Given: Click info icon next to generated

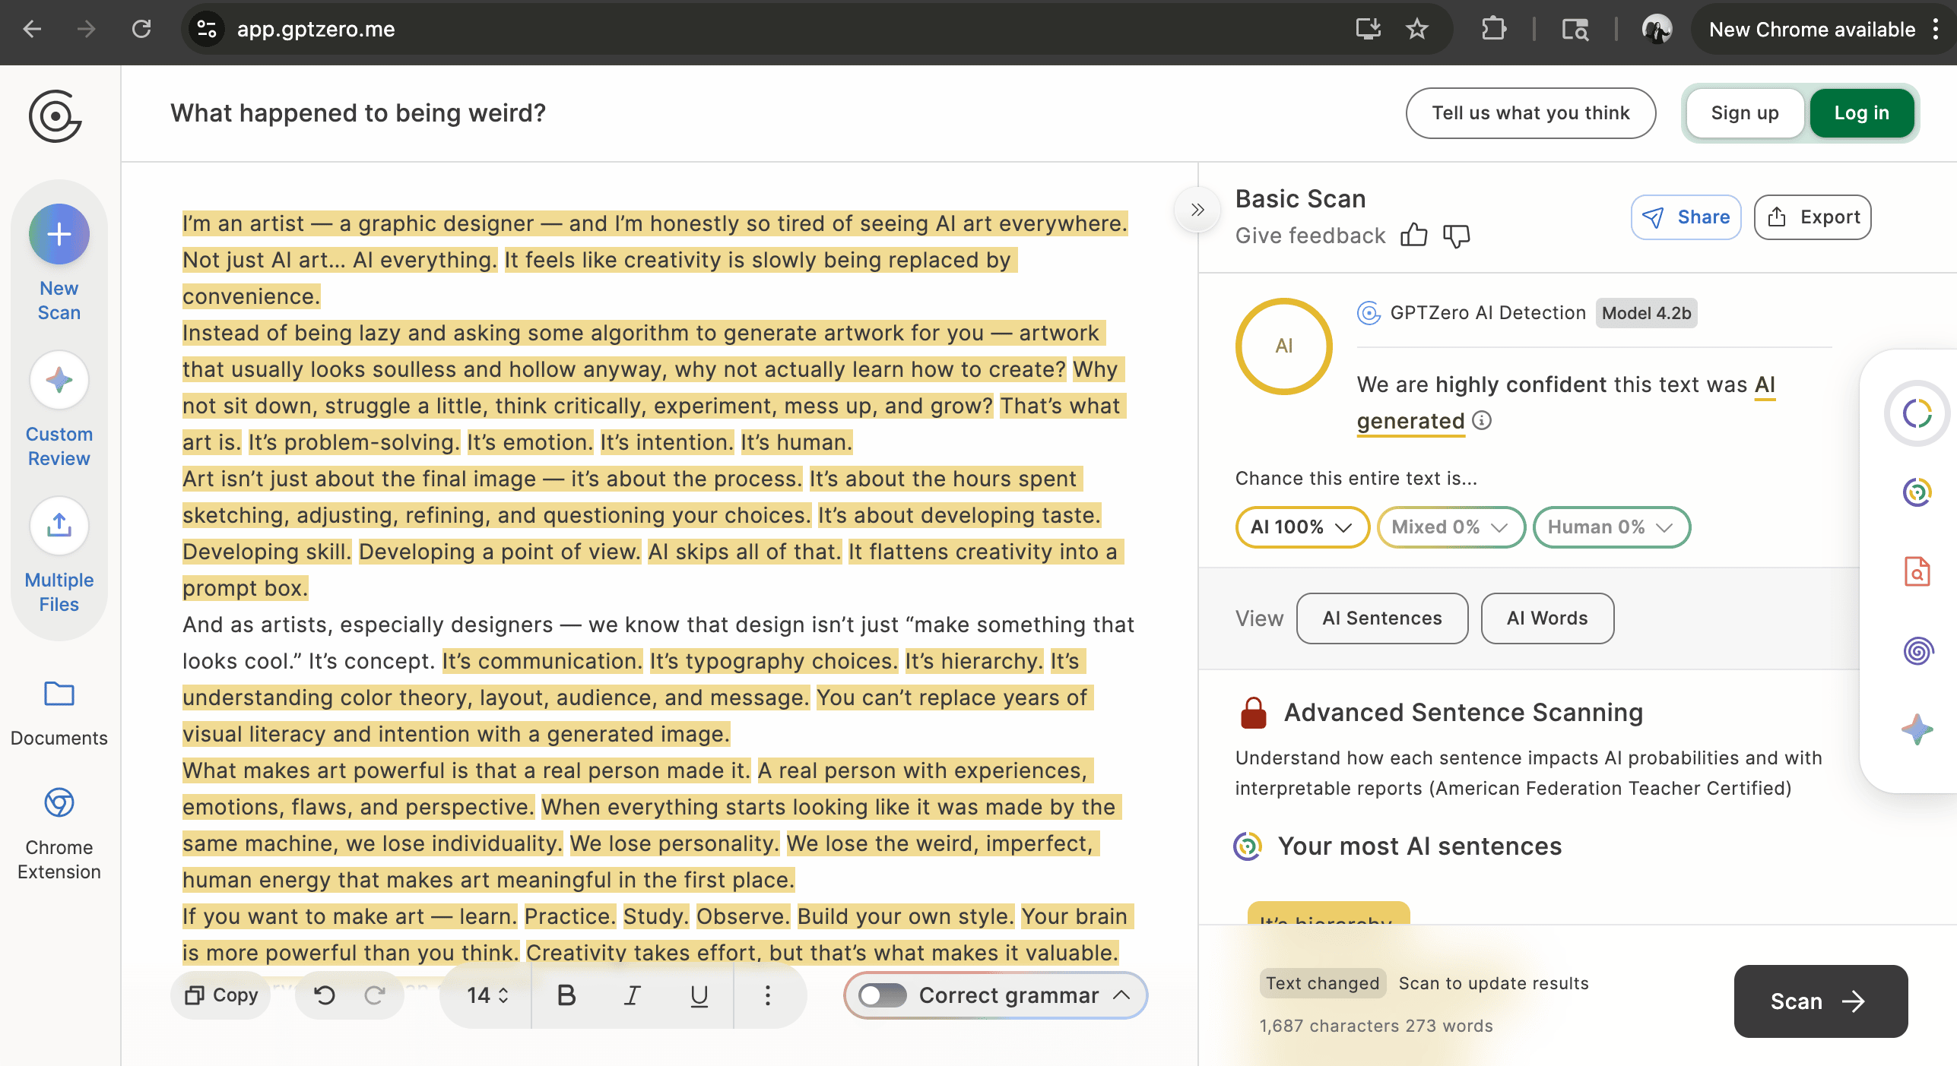Looking at the screenshot, I should pos(1482,420).
